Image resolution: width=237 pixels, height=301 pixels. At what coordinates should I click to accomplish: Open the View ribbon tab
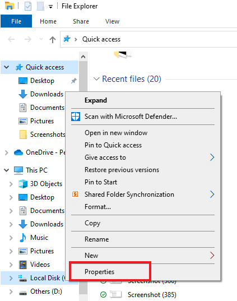point(112,21)
